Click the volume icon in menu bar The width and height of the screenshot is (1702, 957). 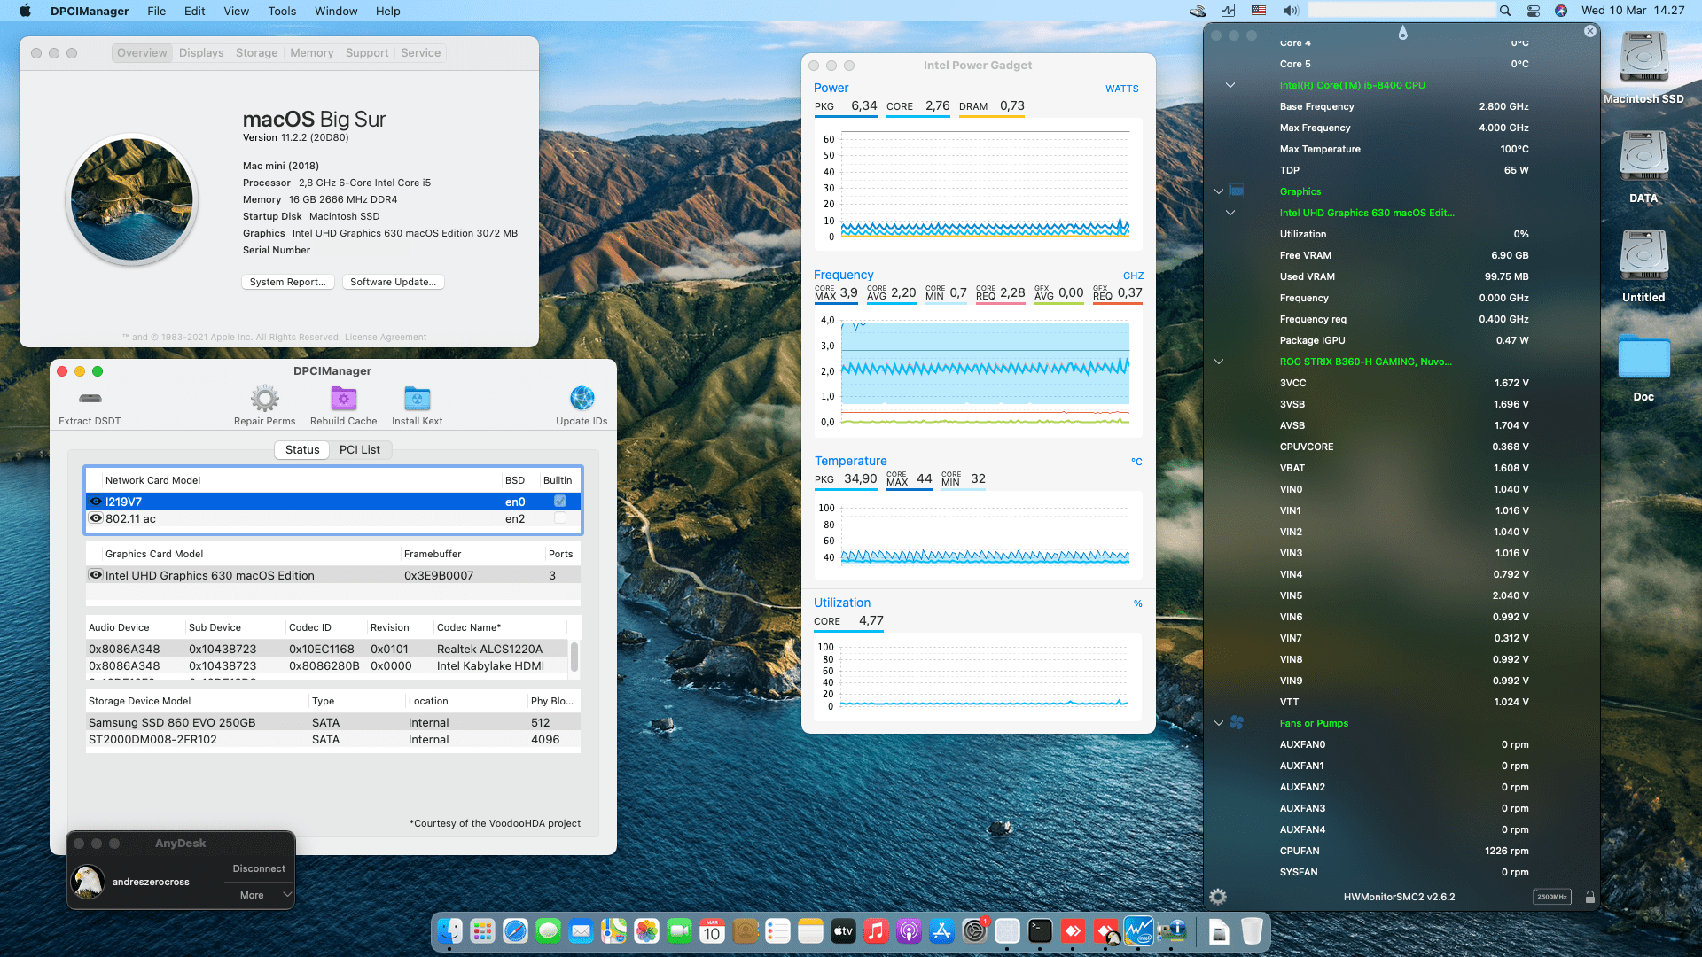pos(1291,11)
